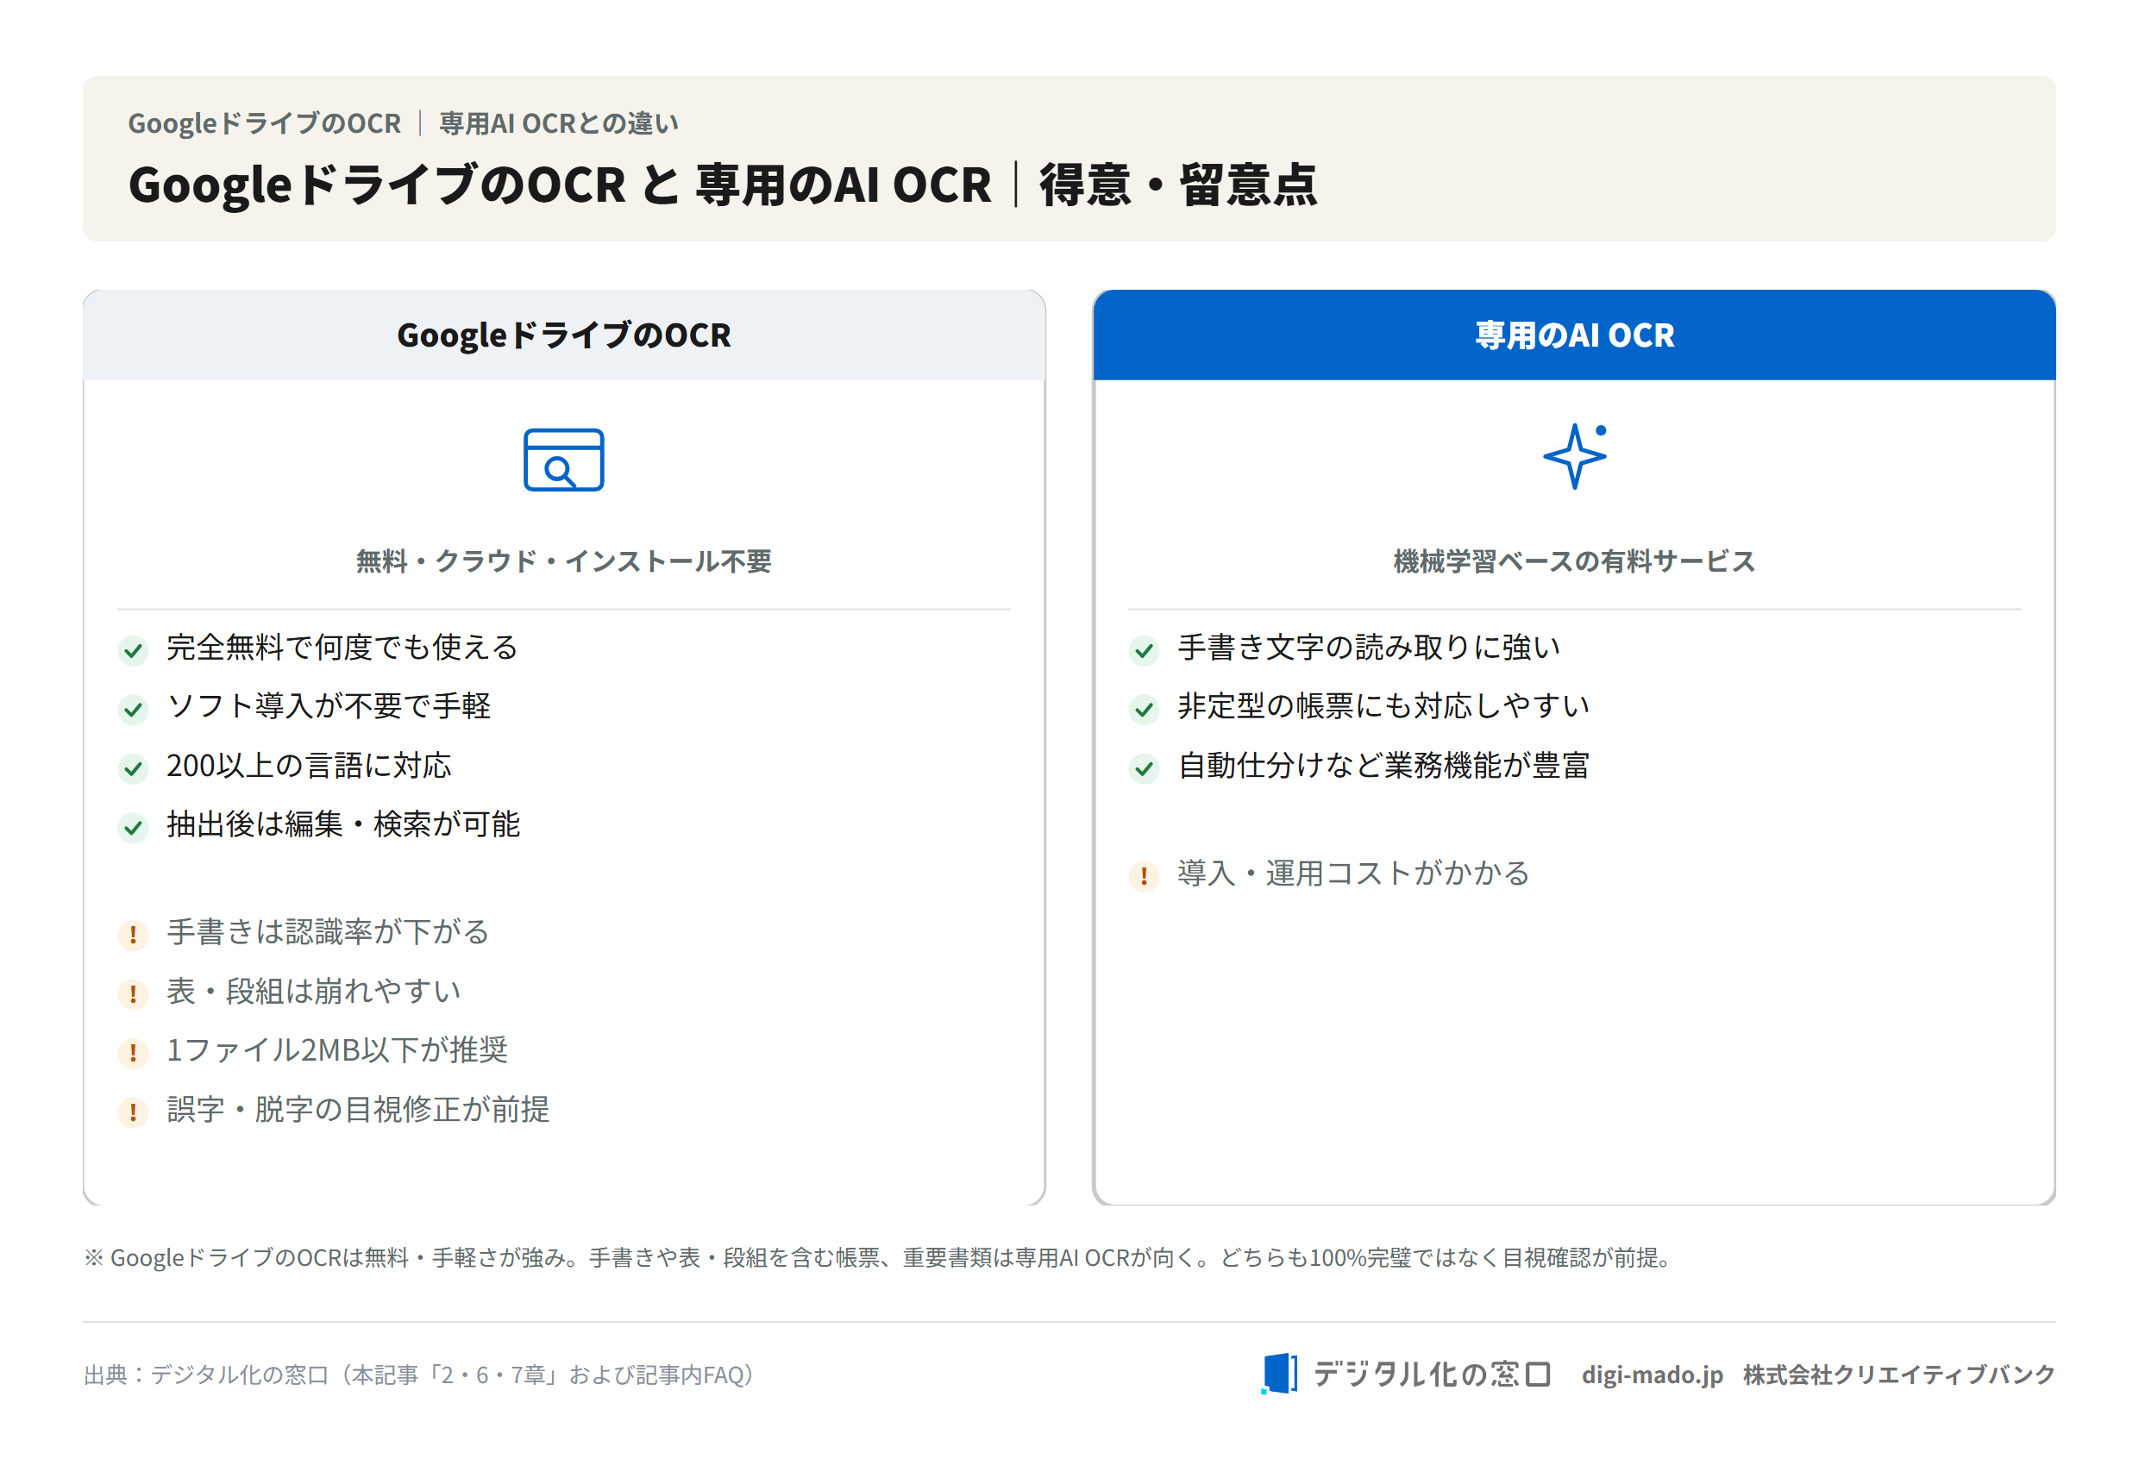Click the text 導入・運用コストがかかる
The width and height of the screenshot is (2139, 1478).
click(1353, 874)
